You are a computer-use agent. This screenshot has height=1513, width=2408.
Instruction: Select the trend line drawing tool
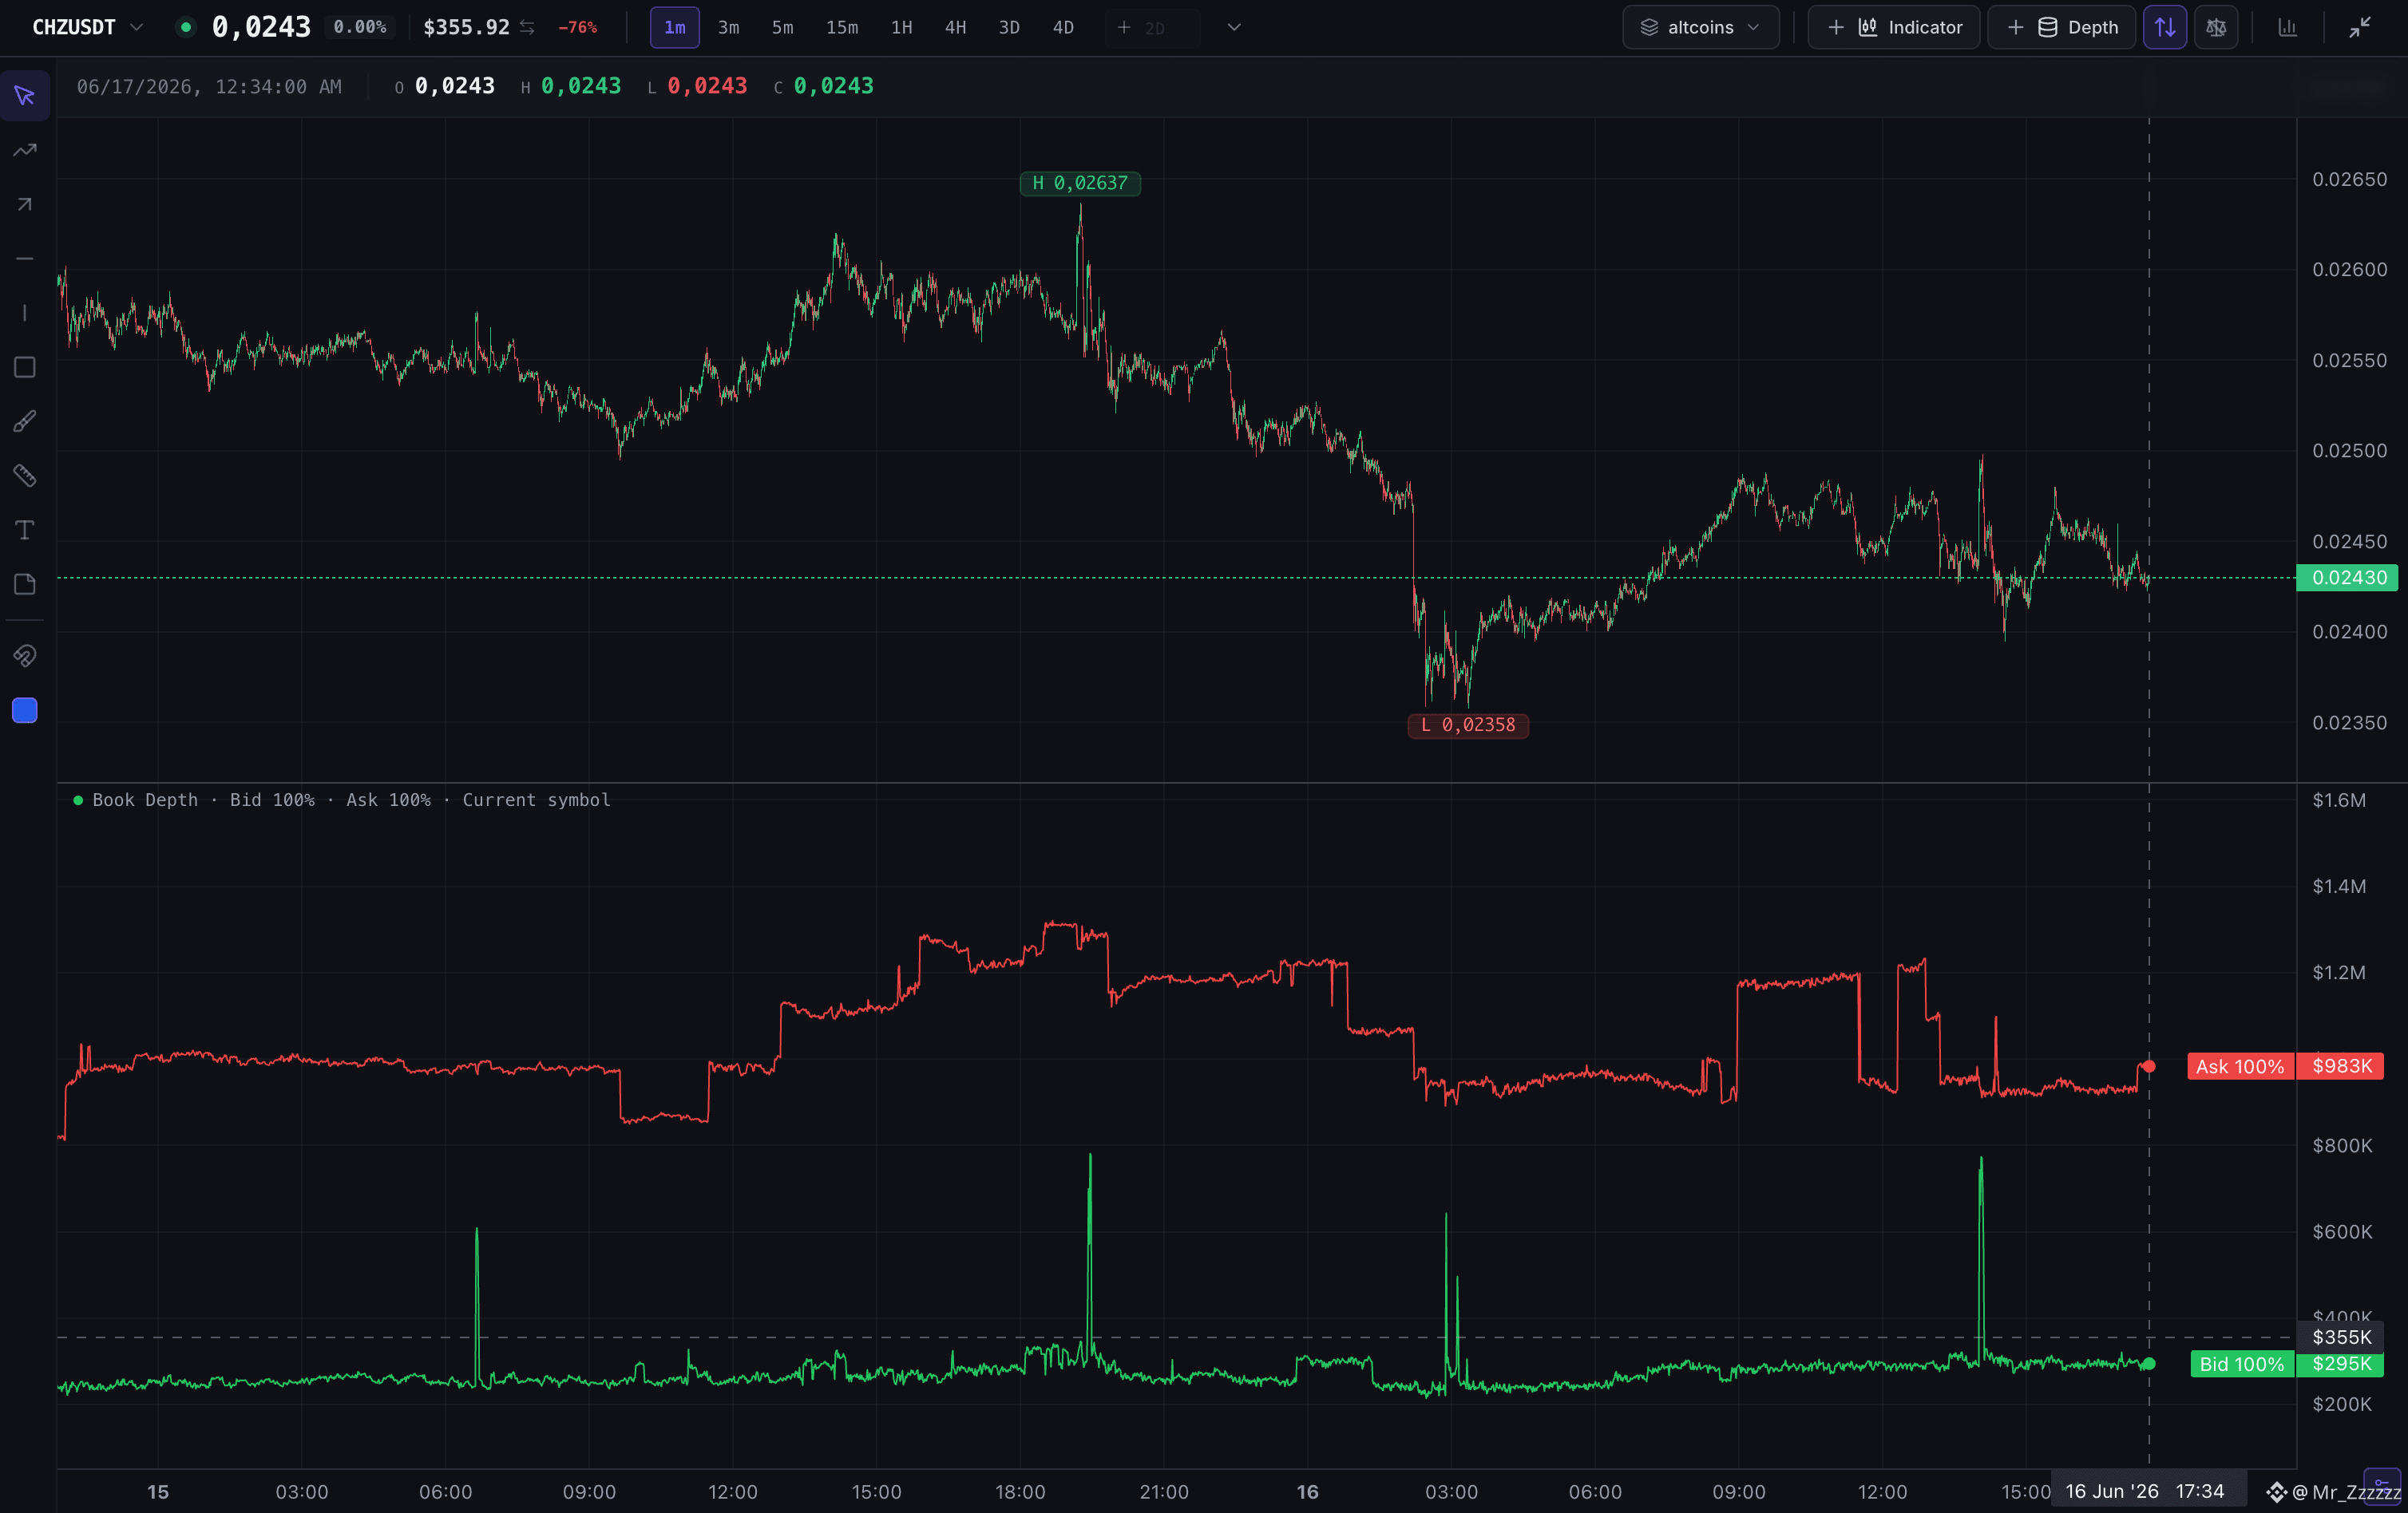(25, 150)
